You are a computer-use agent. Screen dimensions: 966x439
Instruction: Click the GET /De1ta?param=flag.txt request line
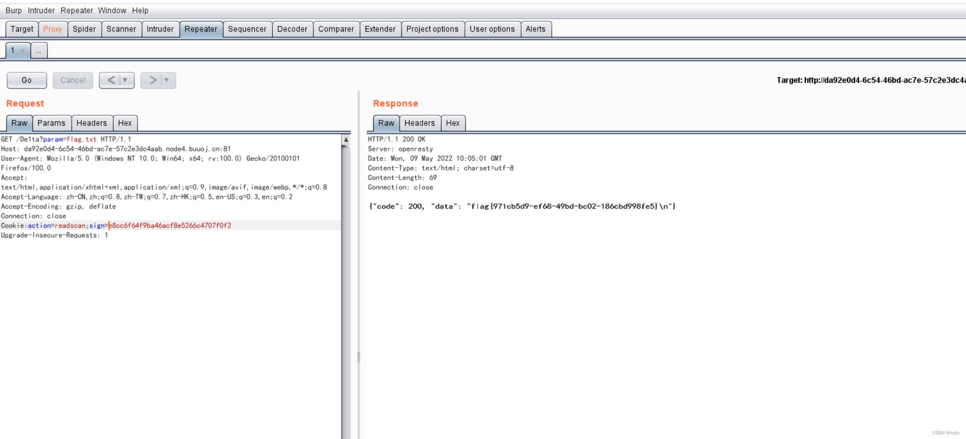66,139
